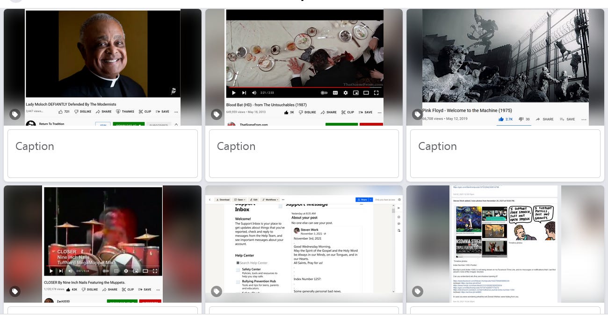
Task: Safety Center entry in Help Center
Action: click(x=260, y=272)
